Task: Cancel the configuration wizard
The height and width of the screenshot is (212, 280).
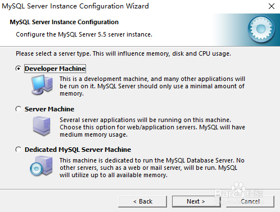Action: [x=250, y=201]
